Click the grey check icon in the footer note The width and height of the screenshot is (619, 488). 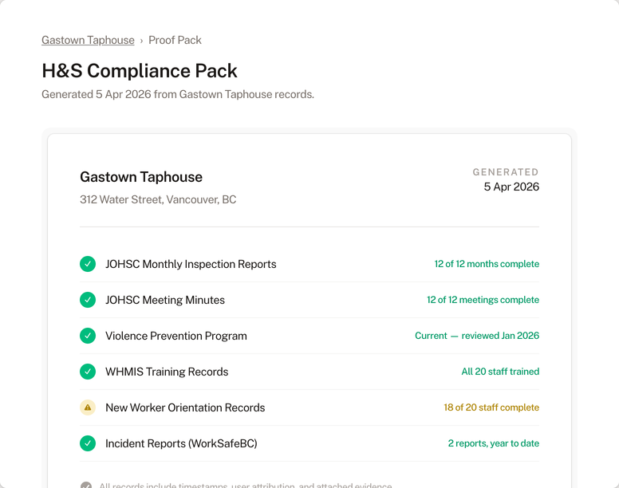(86, 486)
